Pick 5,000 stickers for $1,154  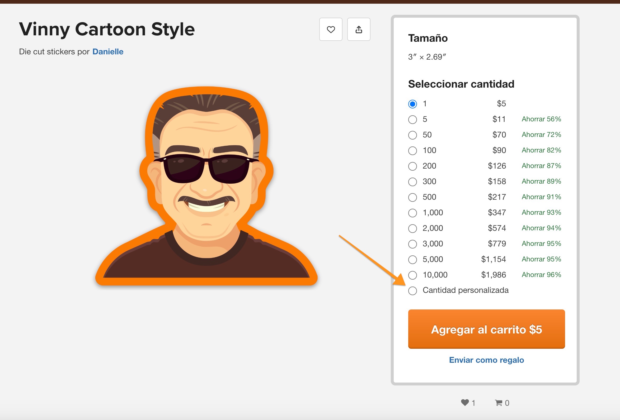(412, 259)
